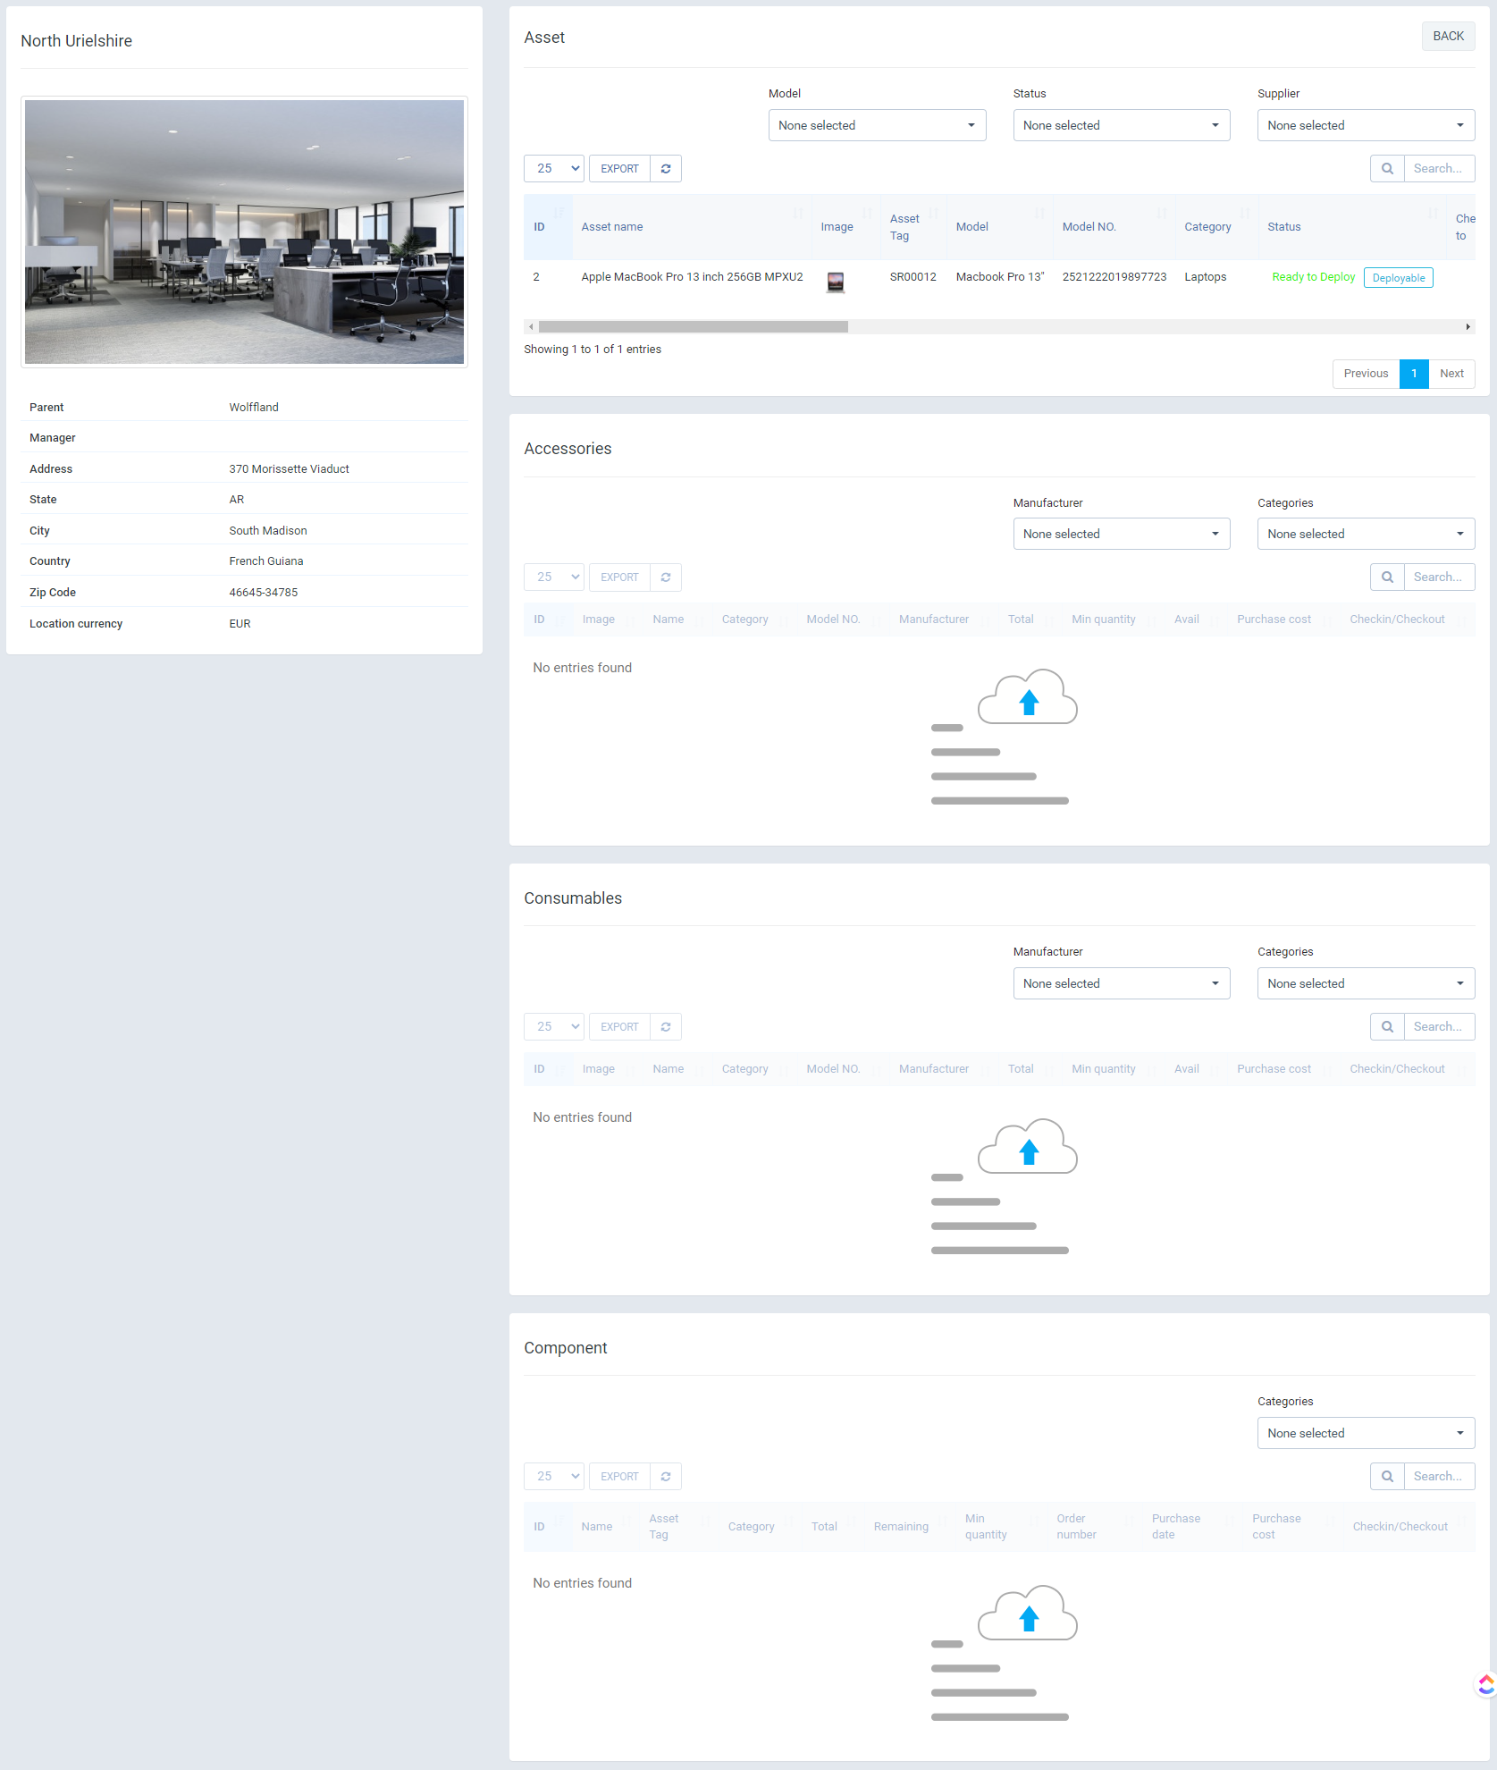Sort Asset table by Category column
The height and width of the screenshot is (1770, 1497).
[x=1216, y=227]
